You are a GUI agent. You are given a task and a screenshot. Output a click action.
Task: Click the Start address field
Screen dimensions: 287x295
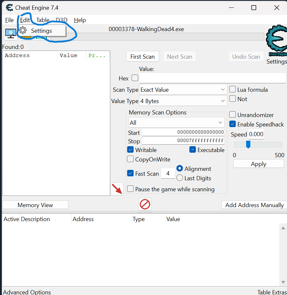pos(183,132)
